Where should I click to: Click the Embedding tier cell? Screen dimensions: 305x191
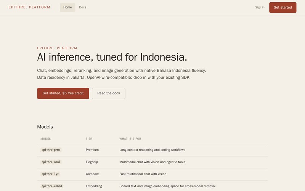point(94,186)
